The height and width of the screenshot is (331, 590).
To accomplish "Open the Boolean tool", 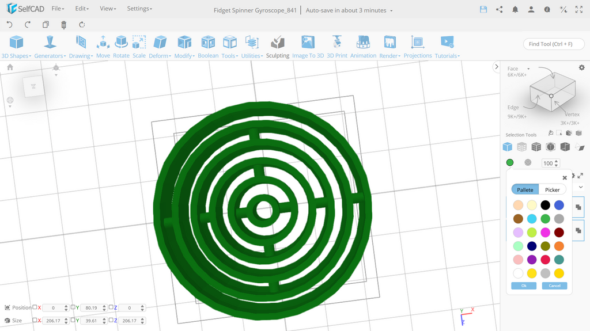I will tap(208, 47).
